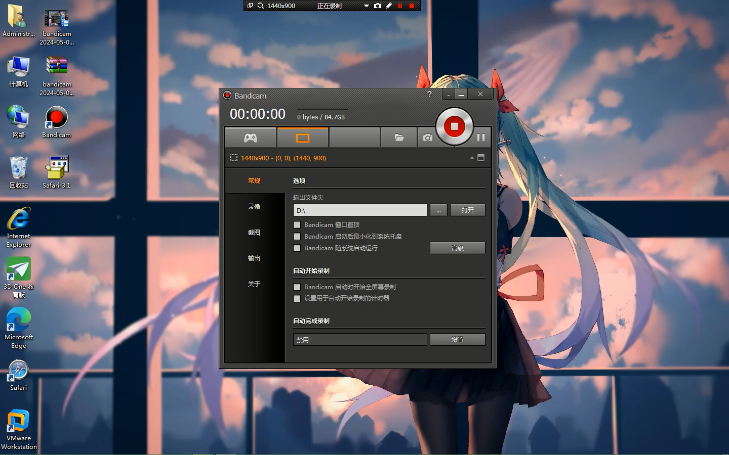Click the dotted selection area icon
729x455 pixels.
[x=233, y=158]
